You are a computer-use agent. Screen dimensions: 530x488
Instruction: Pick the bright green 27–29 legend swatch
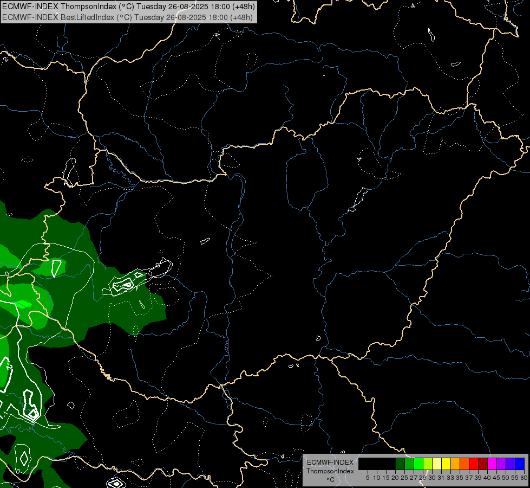418,464
